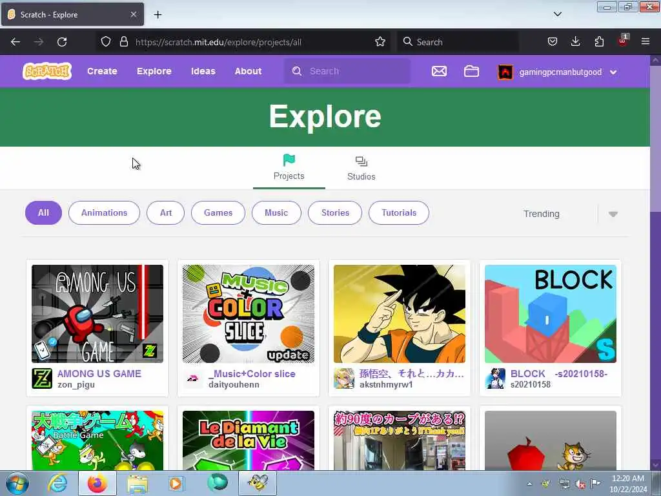Open the About menu item
Viewport: 661px width, 496px height.
pos(248,71)
